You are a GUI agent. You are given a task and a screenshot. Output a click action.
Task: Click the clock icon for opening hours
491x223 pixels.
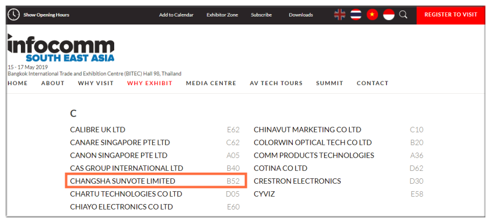point(14,15)
